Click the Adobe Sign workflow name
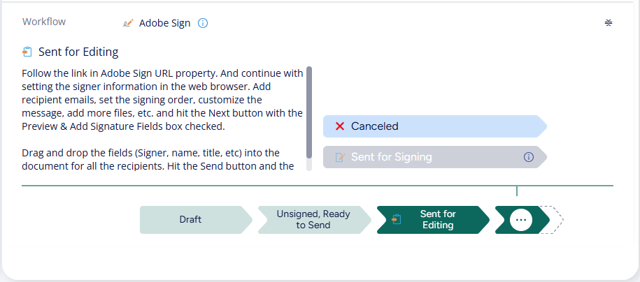640x282 pixels. pyautogui.click(x=164, y=23)
